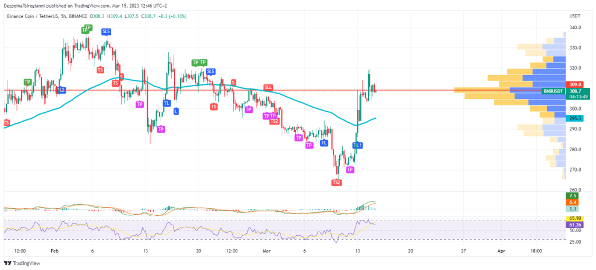Select the cyan 295.3 moving average label
The width and height of the screenshot is (596, 270).
576,118
